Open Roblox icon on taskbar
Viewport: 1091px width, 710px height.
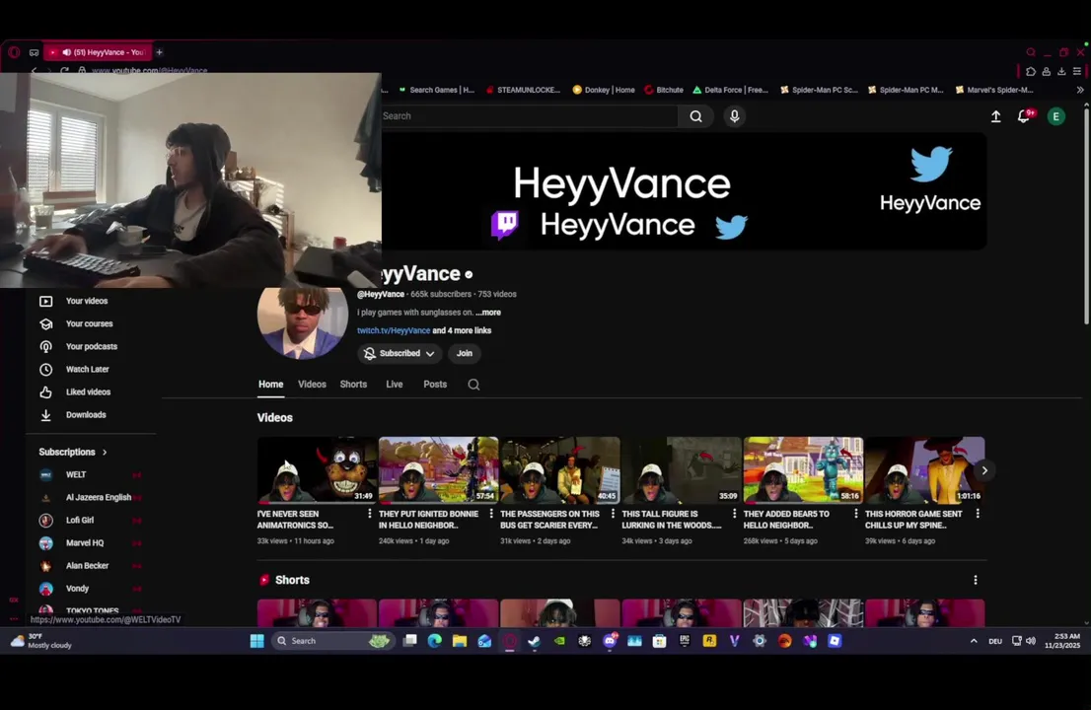coord(835,641)
